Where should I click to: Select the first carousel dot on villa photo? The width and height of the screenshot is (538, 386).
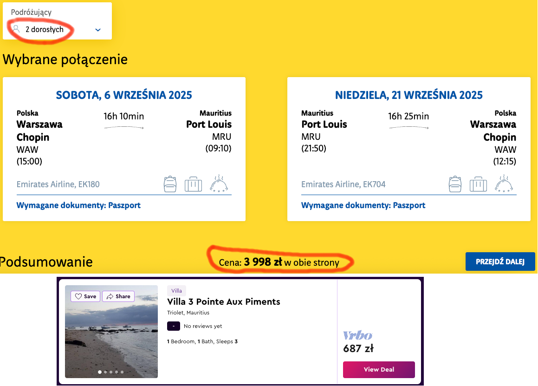(x=99, y=372)
